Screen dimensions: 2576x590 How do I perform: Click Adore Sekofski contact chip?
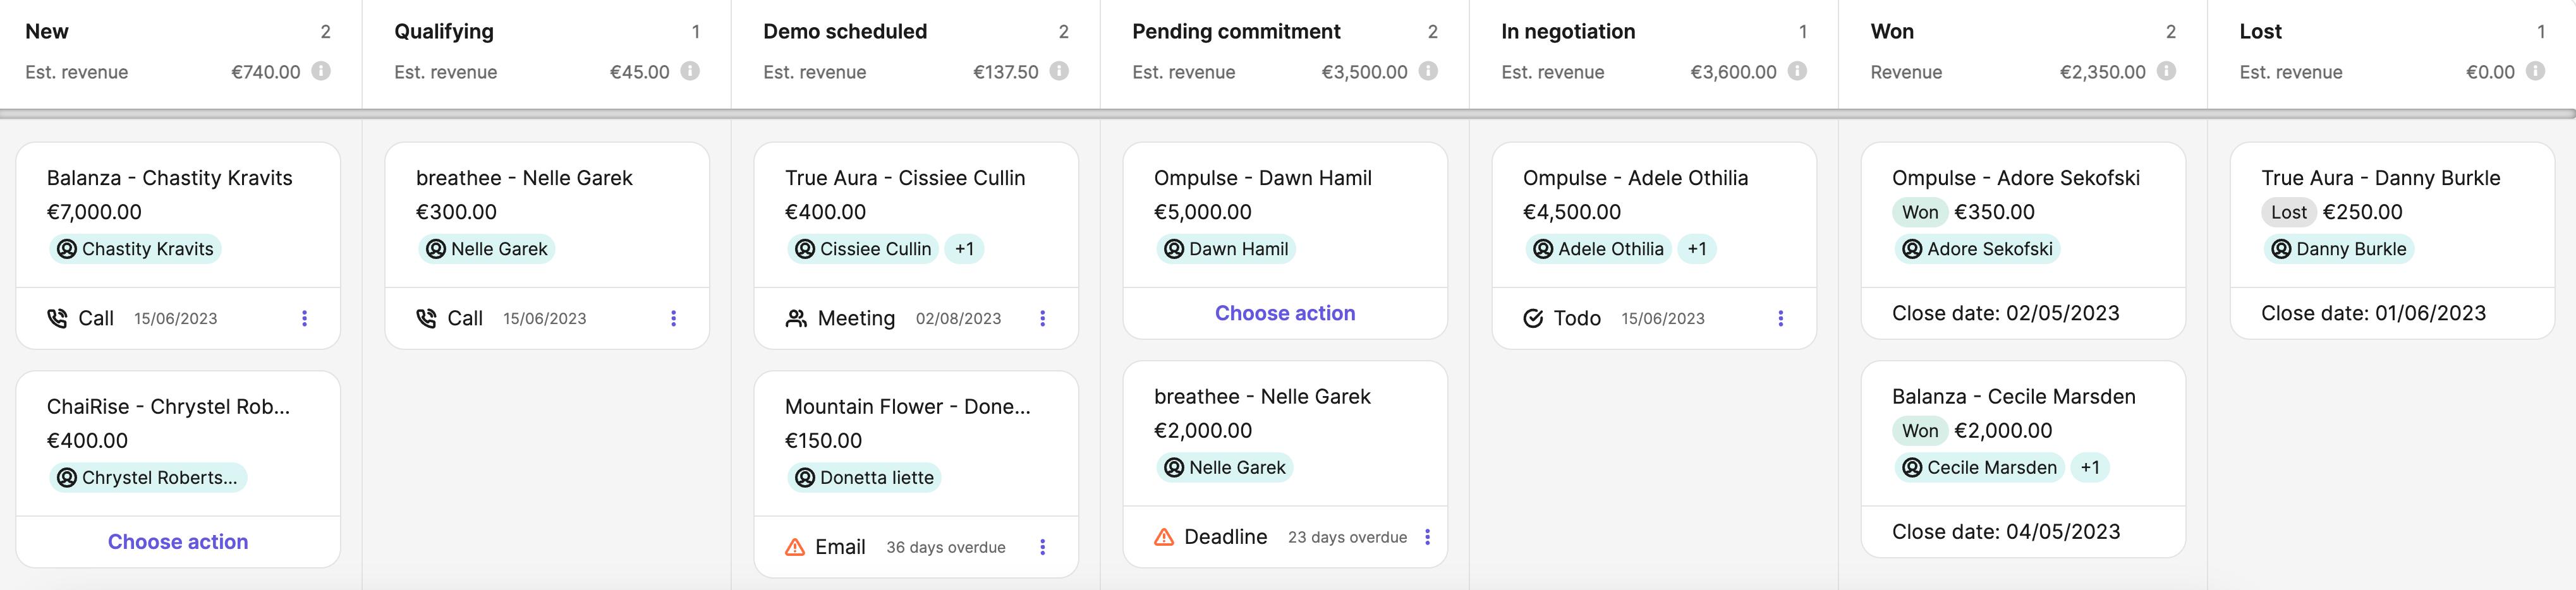(x=1977, y=249)
